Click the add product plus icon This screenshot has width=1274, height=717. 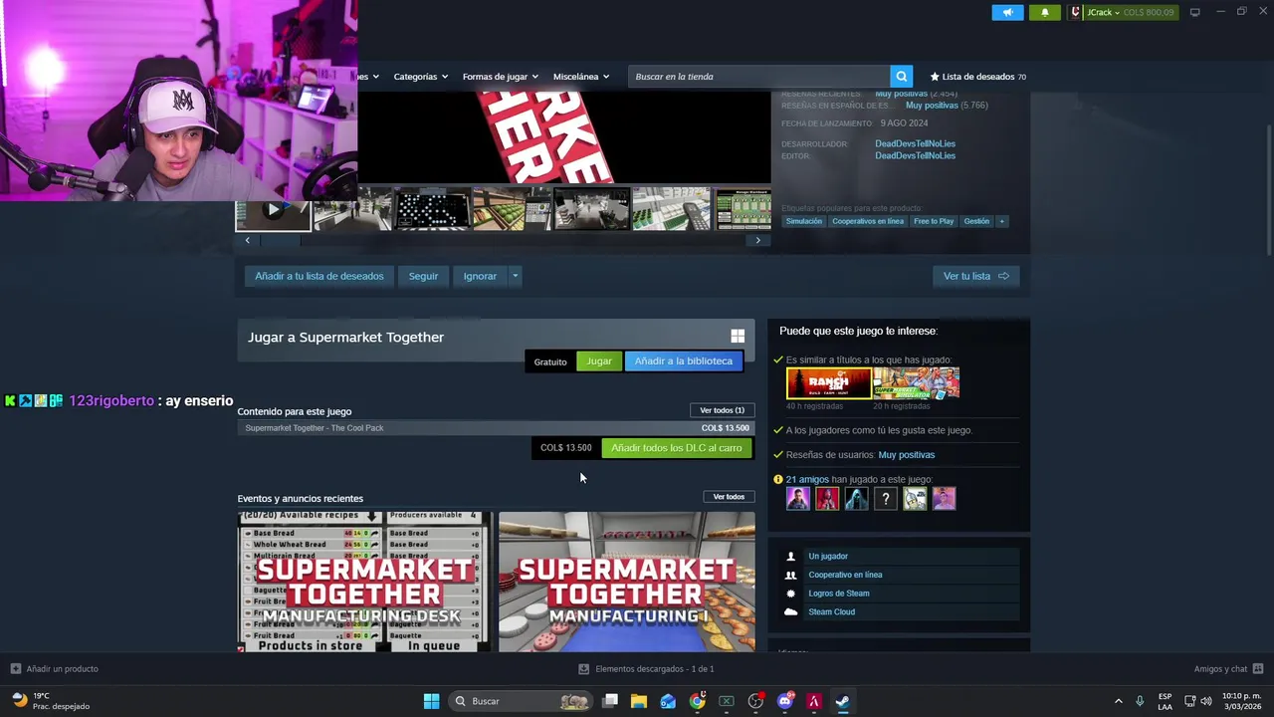(x=15, y=669)
